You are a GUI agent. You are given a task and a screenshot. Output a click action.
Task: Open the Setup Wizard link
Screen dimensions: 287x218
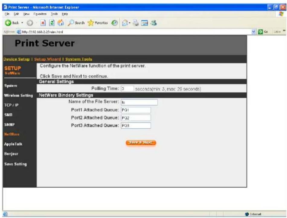click(x=47, y=59)
